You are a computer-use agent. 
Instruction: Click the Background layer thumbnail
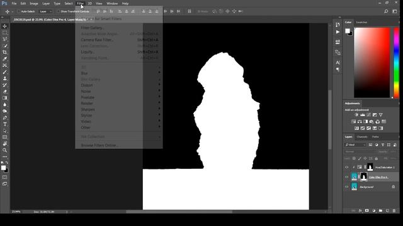click(355, 187)
